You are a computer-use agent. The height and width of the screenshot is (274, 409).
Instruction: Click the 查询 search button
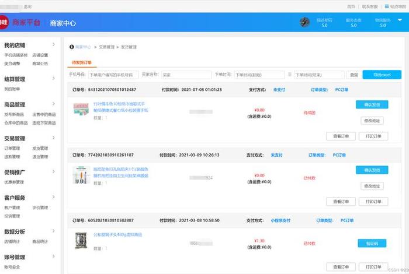pos(353,75)
